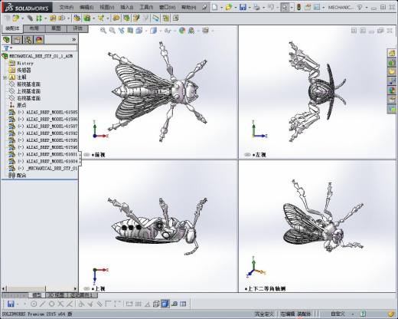Select the shaded-with-edges display icon in bottom toolbar
398x319 pixels.
[165, 304]
